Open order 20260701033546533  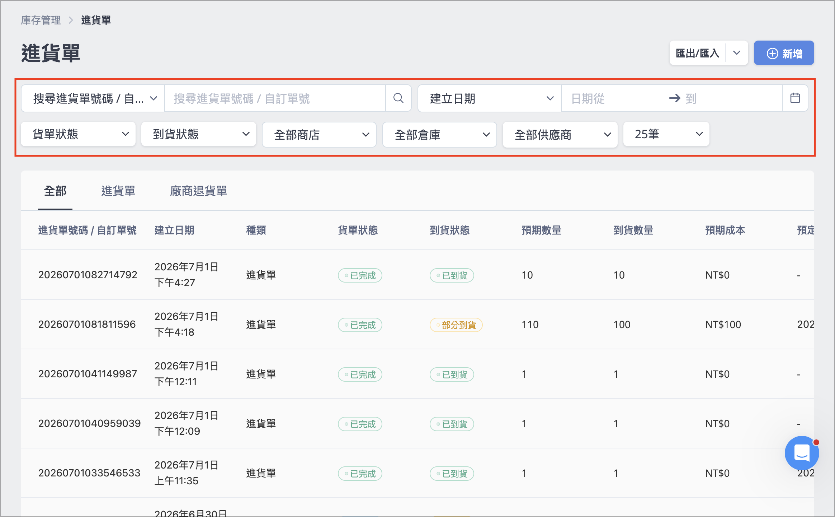coord(89,473)
